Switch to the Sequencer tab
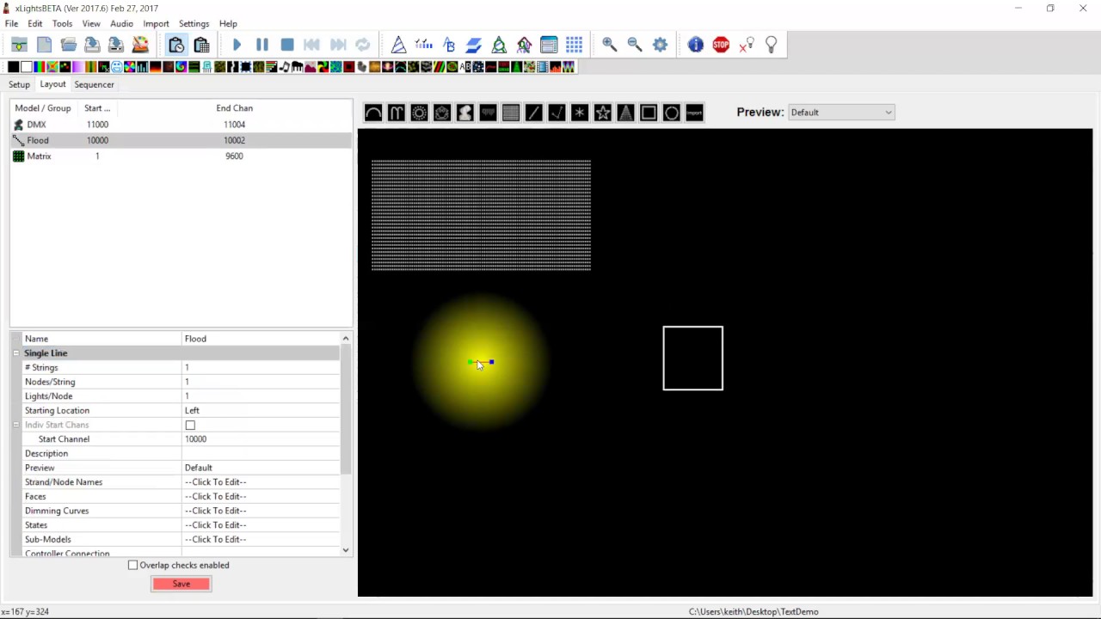The width and height of the screenshot is (1101, 619). pyautogui.click(x=94, y=84)
